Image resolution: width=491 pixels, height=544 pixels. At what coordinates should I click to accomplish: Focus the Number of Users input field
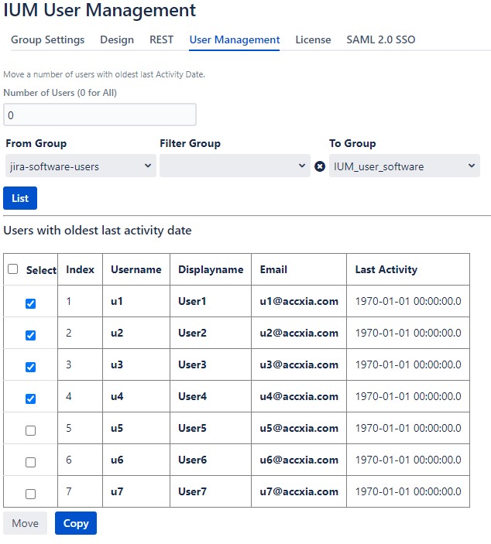pos(99,115)
